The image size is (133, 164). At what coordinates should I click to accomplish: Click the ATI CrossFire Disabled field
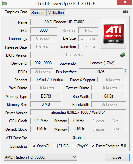click(x=79, y=138)
